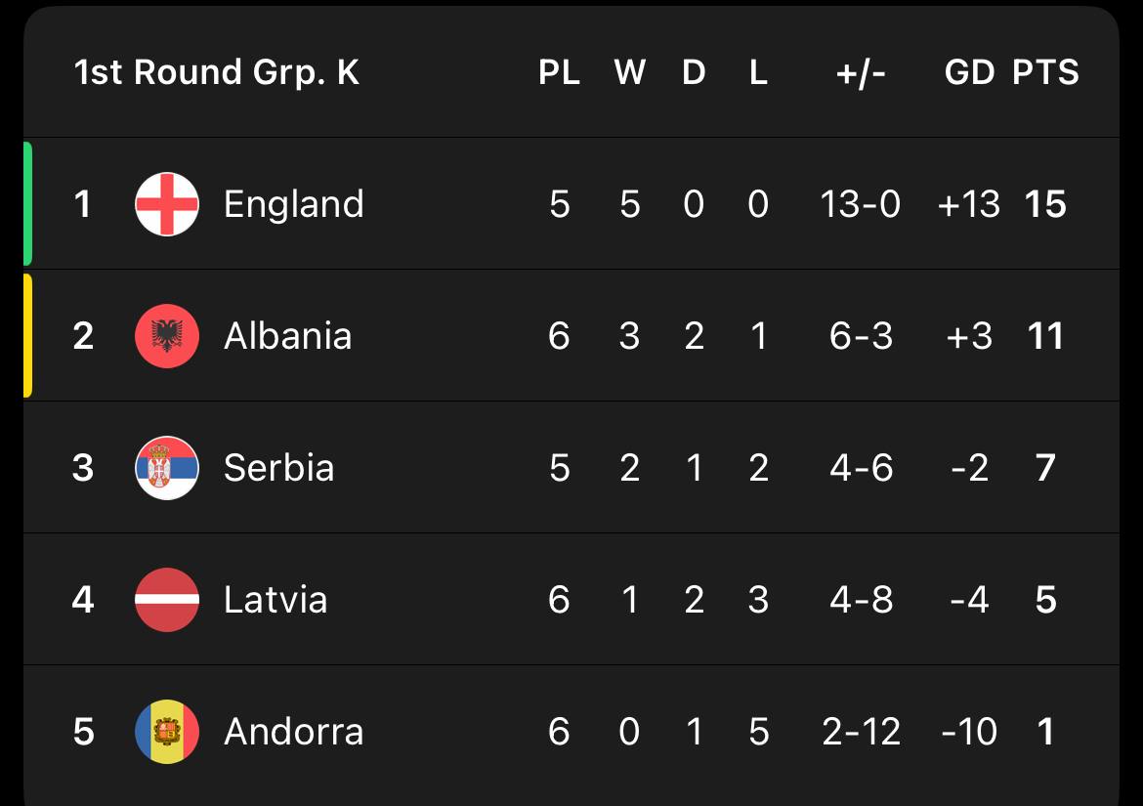
Task: Select the Serbia flag icon
Action: click(x=167, y=468)
